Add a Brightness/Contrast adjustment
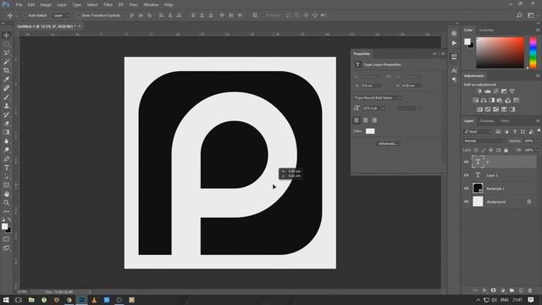542x305 pixels. point(479,91)
